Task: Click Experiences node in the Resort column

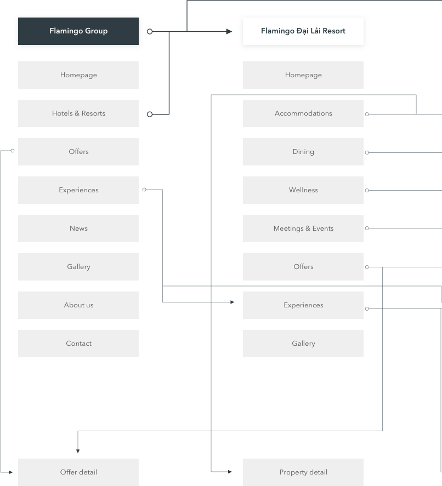Action: (x=303, y=305)
